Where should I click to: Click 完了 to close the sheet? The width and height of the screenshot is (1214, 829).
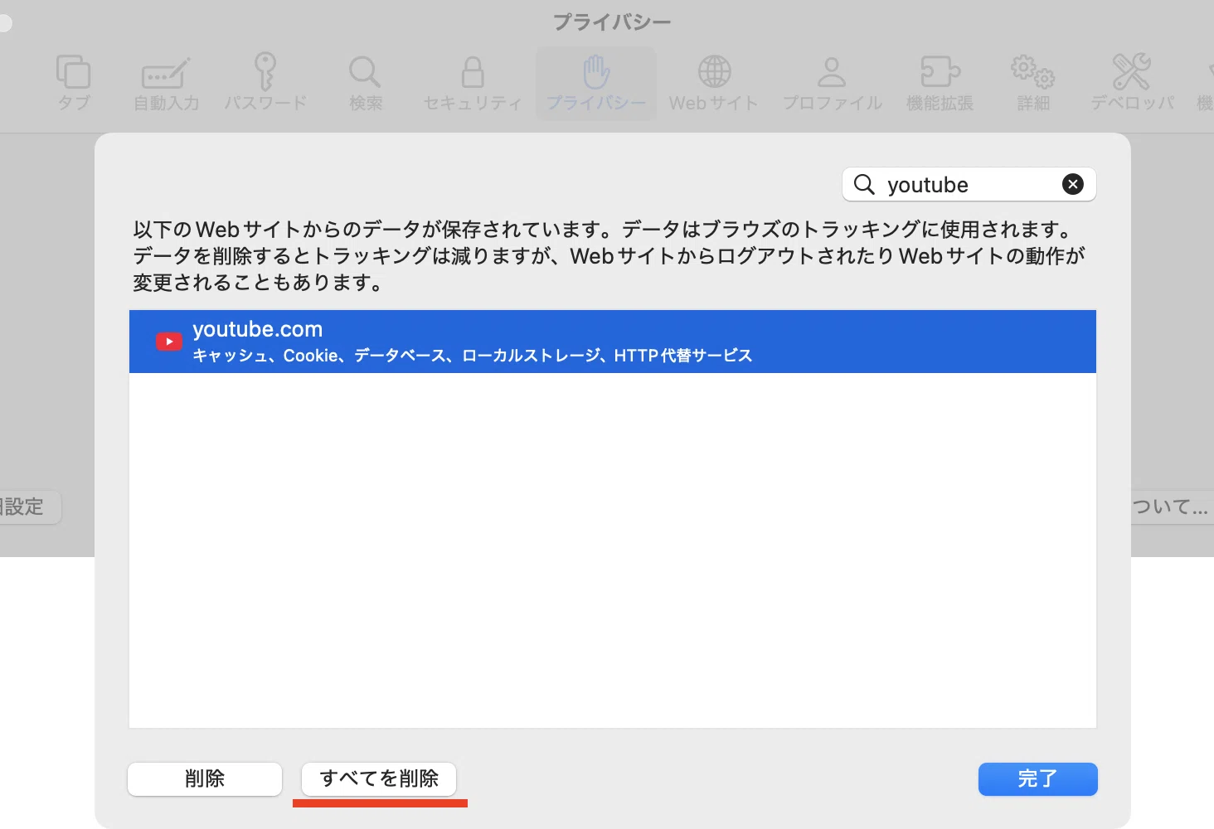click(1038, 779)
